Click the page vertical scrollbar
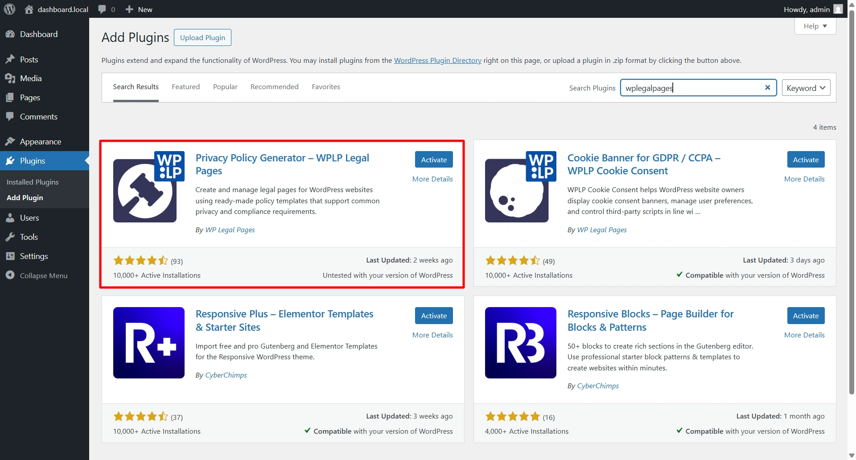The height and width of the screenshot is (460, 856). point(852,201)
